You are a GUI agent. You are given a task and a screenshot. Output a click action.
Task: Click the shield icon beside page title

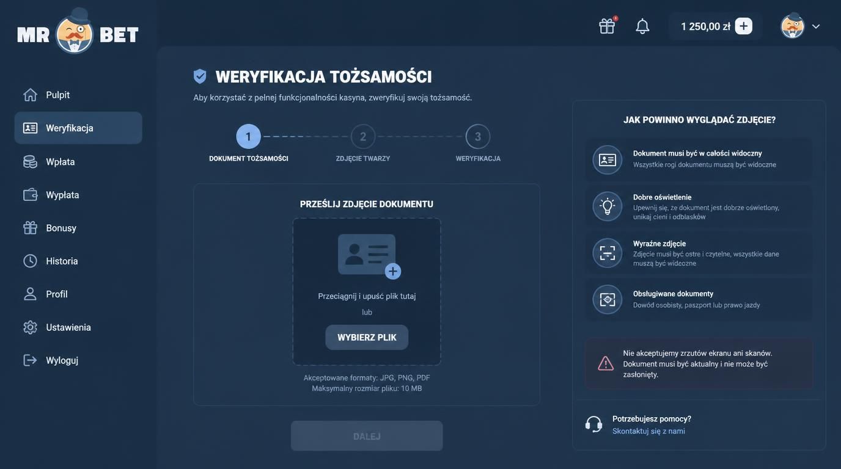[x=200, y=76]
